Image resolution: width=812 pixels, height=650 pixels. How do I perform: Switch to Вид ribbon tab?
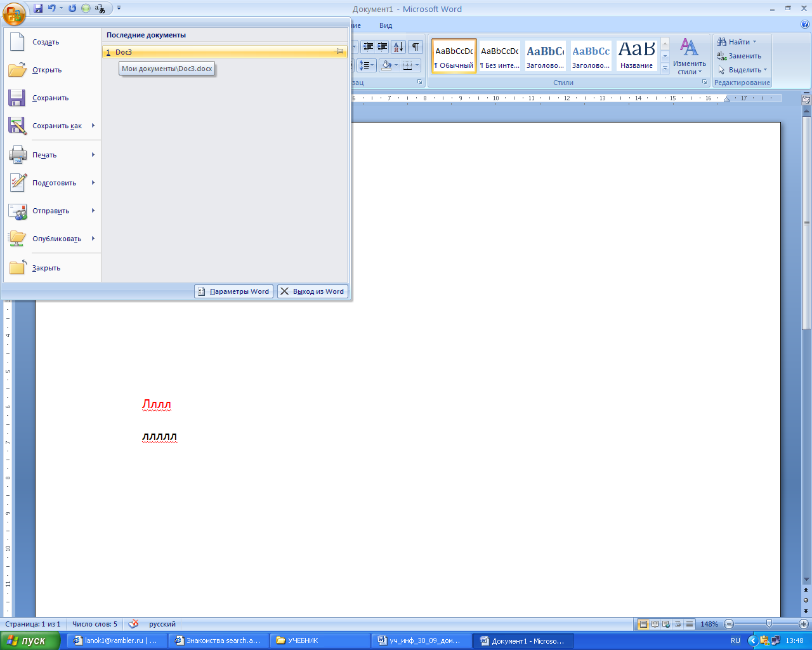tap(386, 25)
